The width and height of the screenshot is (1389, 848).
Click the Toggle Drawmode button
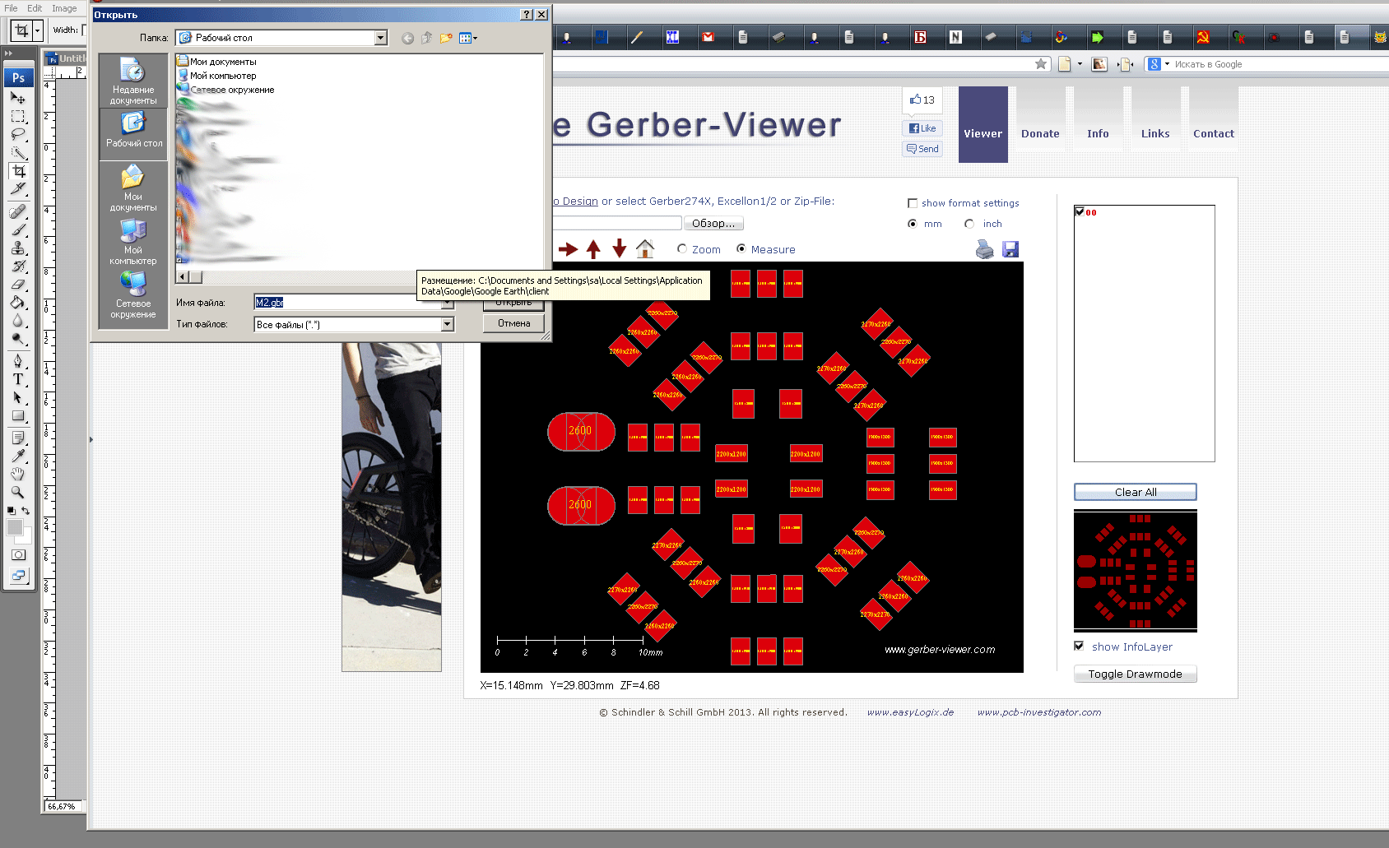(1136, 674)
